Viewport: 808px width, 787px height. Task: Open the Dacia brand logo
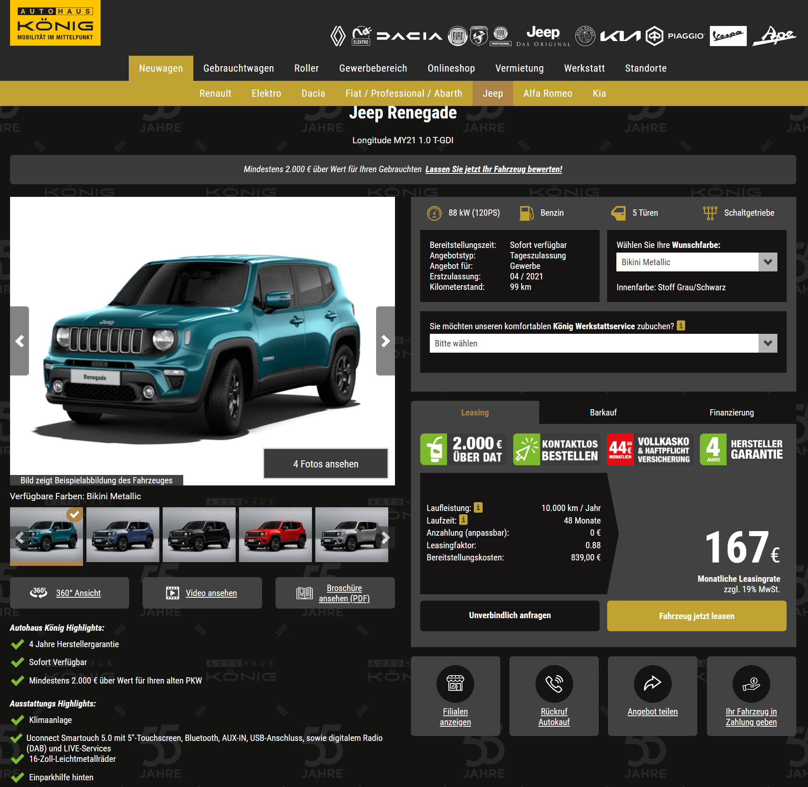[x=409, y=36]
